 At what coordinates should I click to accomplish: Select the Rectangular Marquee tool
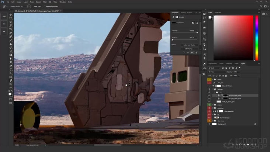click(x=11, y=18)
